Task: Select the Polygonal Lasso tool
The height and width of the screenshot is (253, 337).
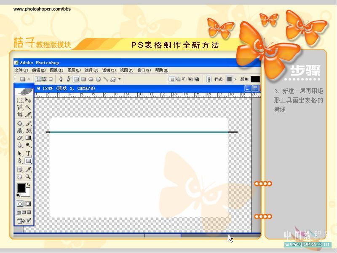Action: pyautogui.click(x=20, y=107)
